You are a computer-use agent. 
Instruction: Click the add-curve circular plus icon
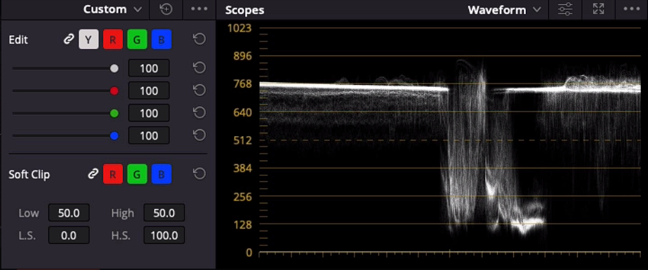[x=166, y=9]
